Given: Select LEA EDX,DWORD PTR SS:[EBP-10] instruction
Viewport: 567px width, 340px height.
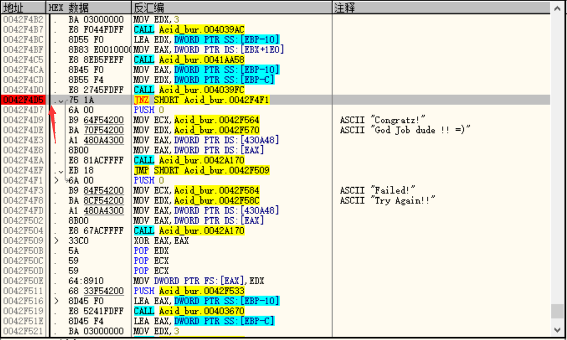Looking at the screenshot, I should click(x=206, y=40).
